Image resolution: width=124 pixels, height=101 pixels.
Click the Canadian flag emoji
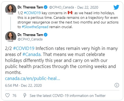click(70, 13)
